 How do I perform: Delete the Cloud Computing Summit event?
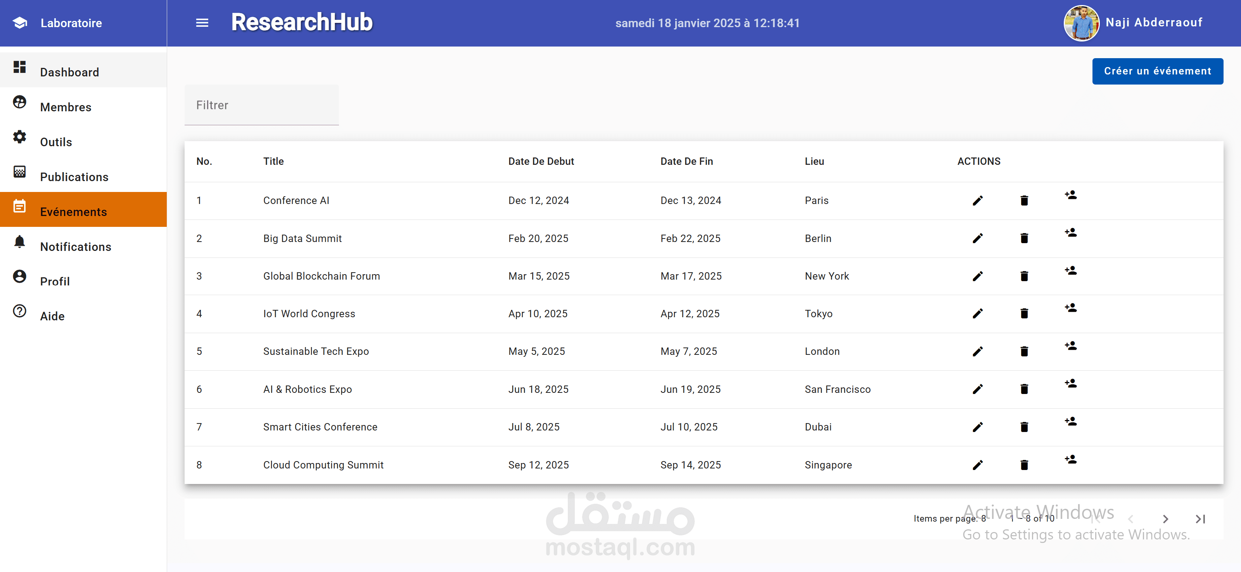pyautogui.click(x=1024, y=465)
